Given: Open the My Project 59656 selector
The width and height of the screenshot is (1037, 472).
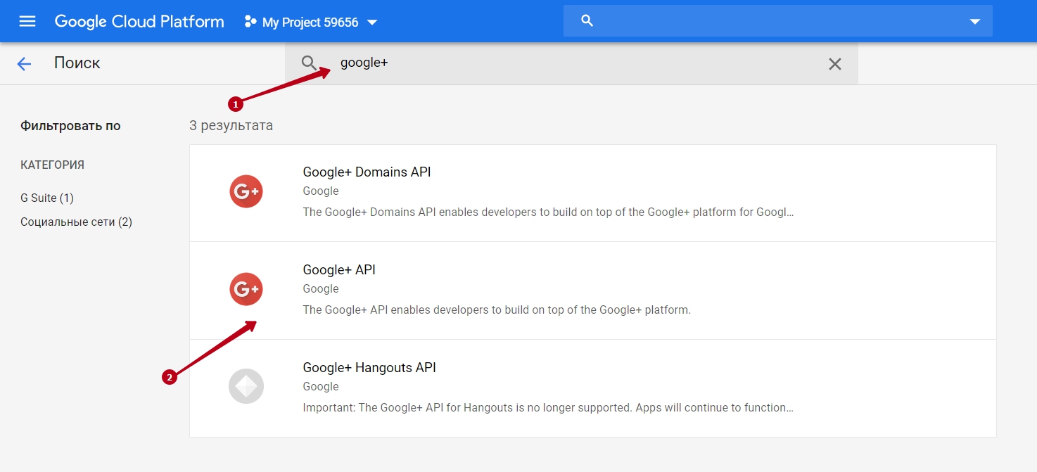Looking at the screenshot, I should pos(310,23).
